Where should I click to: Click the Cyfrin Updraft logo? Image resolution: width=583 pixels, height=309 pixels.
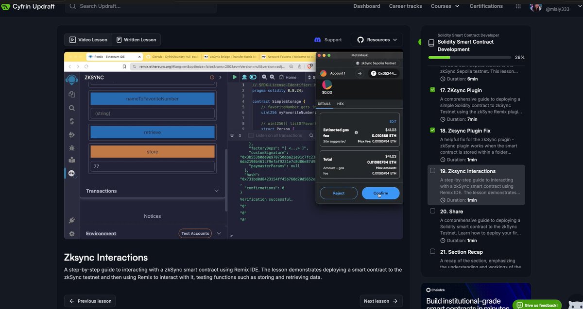pyautogui.click(x=27, y=6)
